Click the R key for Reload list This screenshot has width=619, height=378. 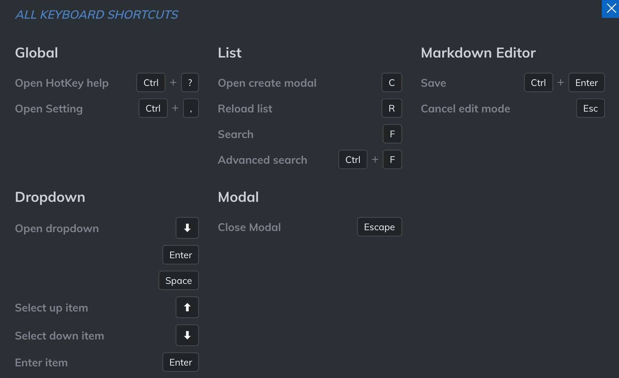click(x=392, y=108)
